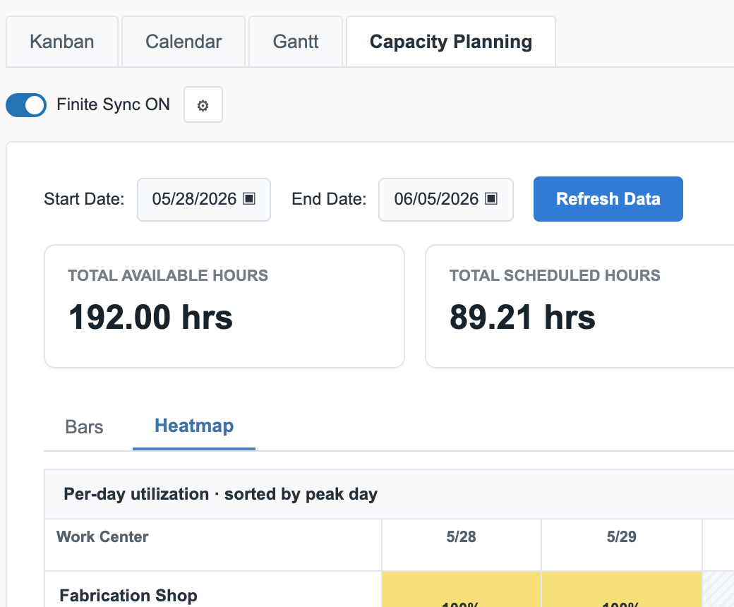Switch to the Calendar tab
734x607 pixels.
click(183, 42)
